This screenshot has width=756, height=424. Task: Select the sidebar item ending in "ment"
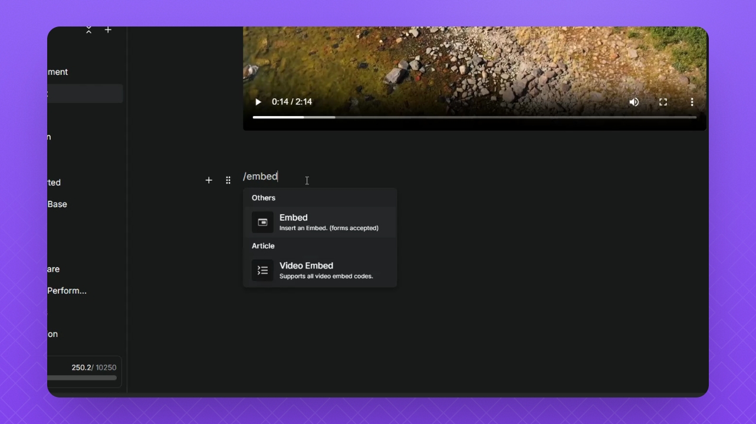click(x=58, y=72)
